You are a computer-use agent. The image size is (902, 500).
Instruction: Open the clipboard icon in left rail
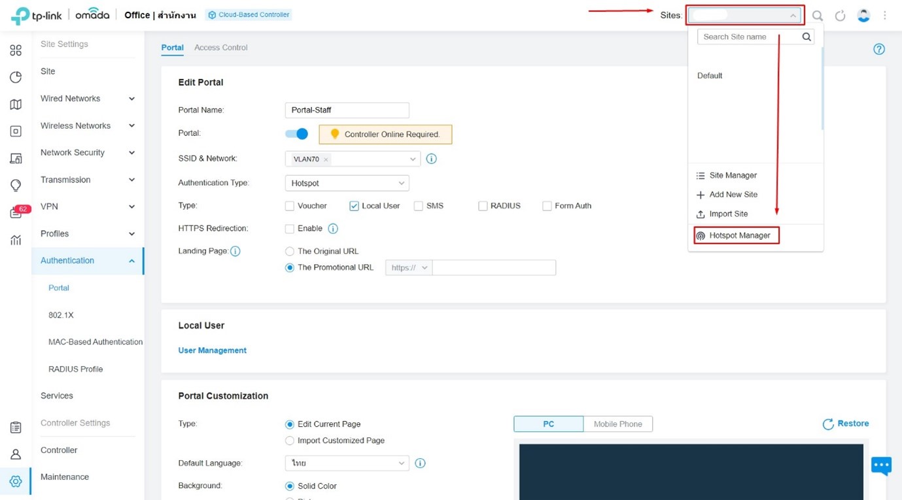coord(16,427)
